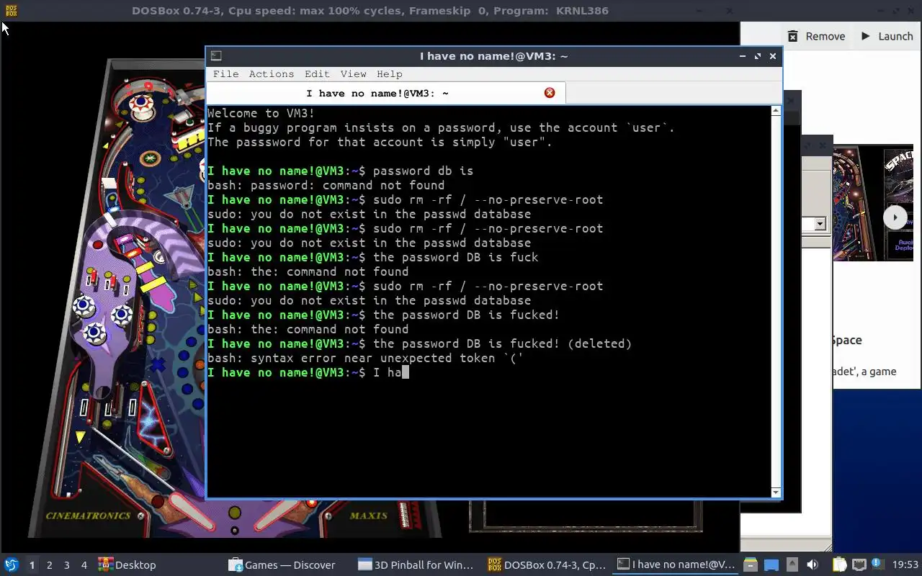The height and width of the screenshot is (576, 922).
Task: Click the CINEMATRONICS logo on the pinball table
Action: point(88,516)
